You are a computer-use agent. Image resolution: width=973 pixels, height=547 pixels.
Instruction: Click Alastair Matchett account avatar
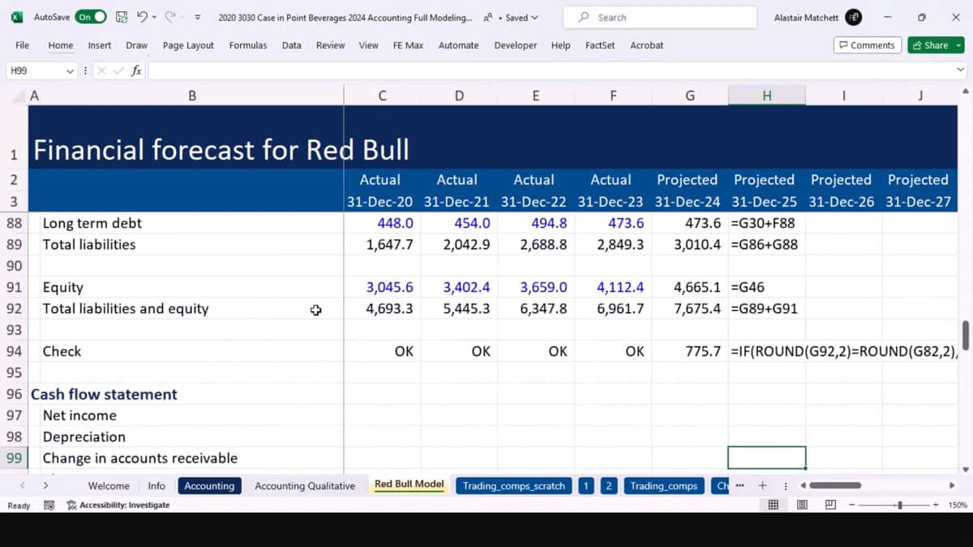click(853, 17)
